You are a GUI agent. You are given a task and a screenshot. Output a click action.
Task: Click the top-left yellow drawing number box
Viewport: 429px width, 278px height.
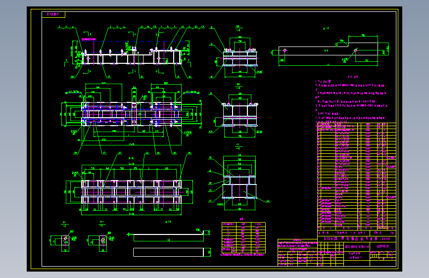pyautogui.click(x=53, y=14)
